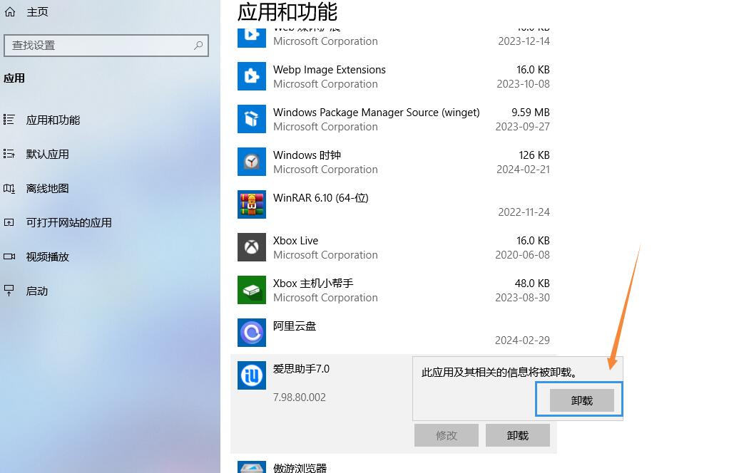The image size is (734, 473).
Task: Click 卸载 button beside the greyed 修改 button
Action: point(518,436)
